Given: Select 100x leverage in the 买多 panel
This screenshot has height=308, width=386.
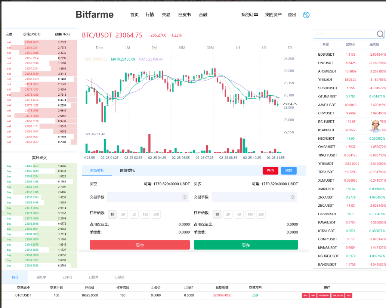Looking at the screenshot, I should point(250,215).
